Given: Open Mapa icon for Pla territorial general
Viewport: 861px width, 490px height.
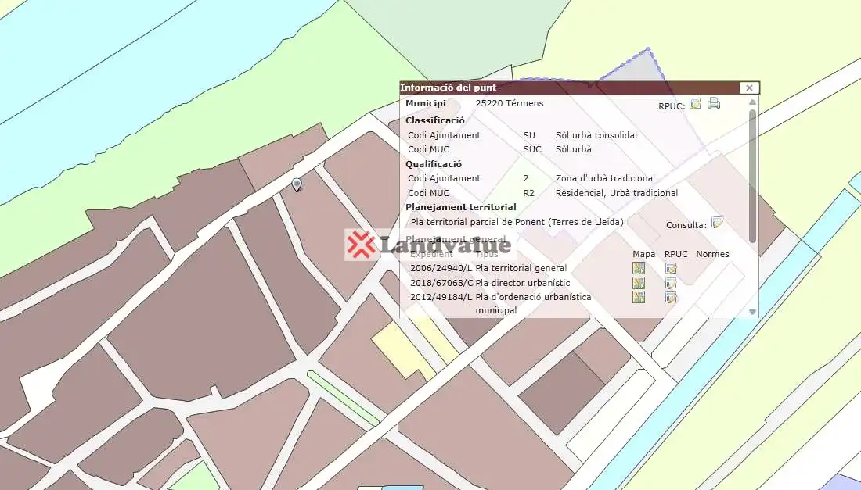Looking at the screenshot, I should 638,269.
